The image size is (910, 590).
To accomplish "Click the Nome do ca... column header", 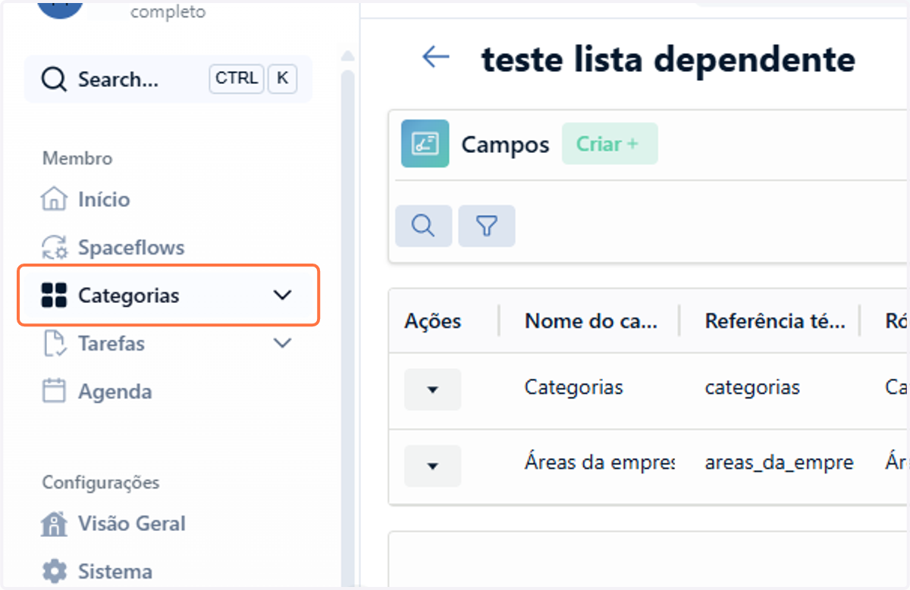I will (x=591, y=321).
